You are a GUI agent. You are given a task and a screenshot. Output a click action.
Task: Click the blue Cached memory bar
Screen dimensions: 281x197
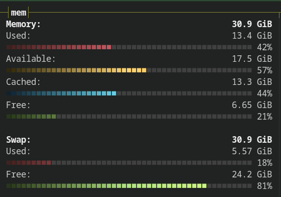[129, 93]
